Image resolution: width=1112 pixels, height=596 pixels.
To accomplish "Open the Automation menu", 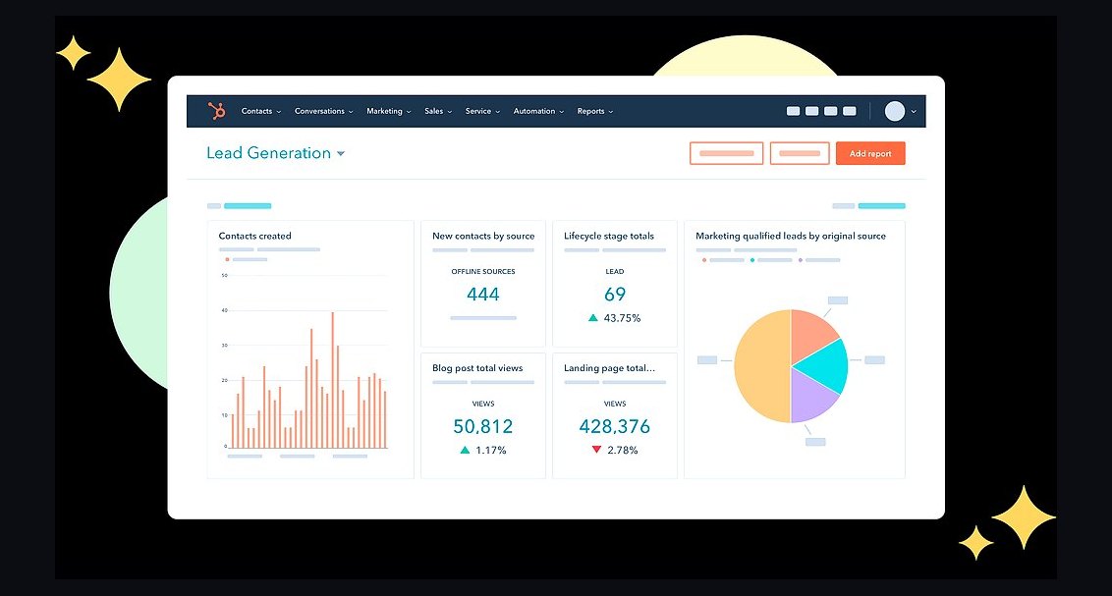I will pos(539,111).
